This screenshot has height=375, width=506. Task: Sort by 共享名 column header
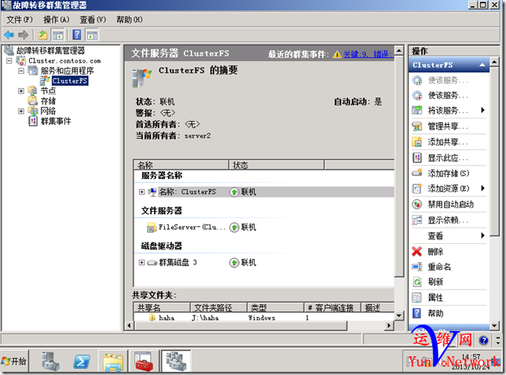pyautogui.click(x=162, y=308)
